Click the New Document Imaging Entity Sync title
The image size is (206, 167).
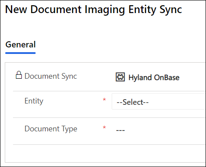93,10
